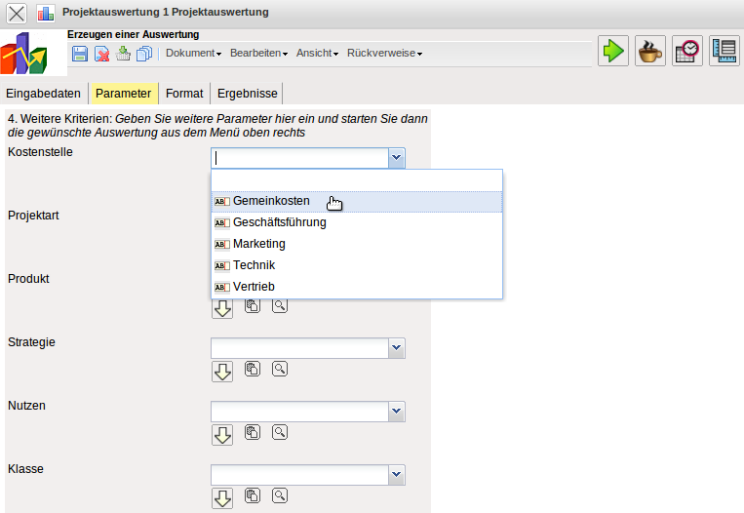
Task: Click the coffee cup toolbar button
Action: [x=650, y=52]
